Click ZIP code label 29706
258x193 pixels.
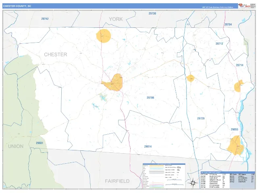click(x=150, y=98)
